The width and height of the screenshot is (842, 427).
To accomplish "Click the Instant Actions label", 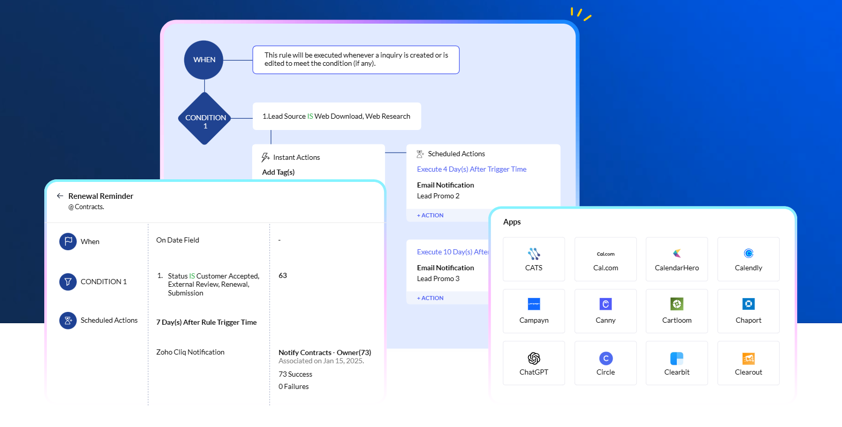I will (x=296, y=157).
